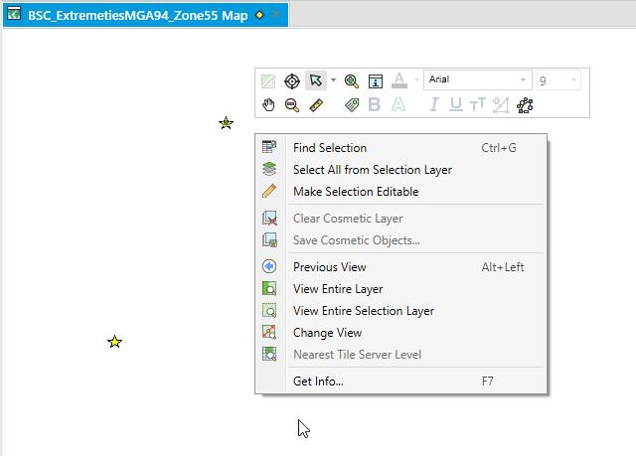Click the label tag tool icon
Image resolution: width=636 pixels, height=456 pixels.
pyautogui.click(x=351, y=104)
